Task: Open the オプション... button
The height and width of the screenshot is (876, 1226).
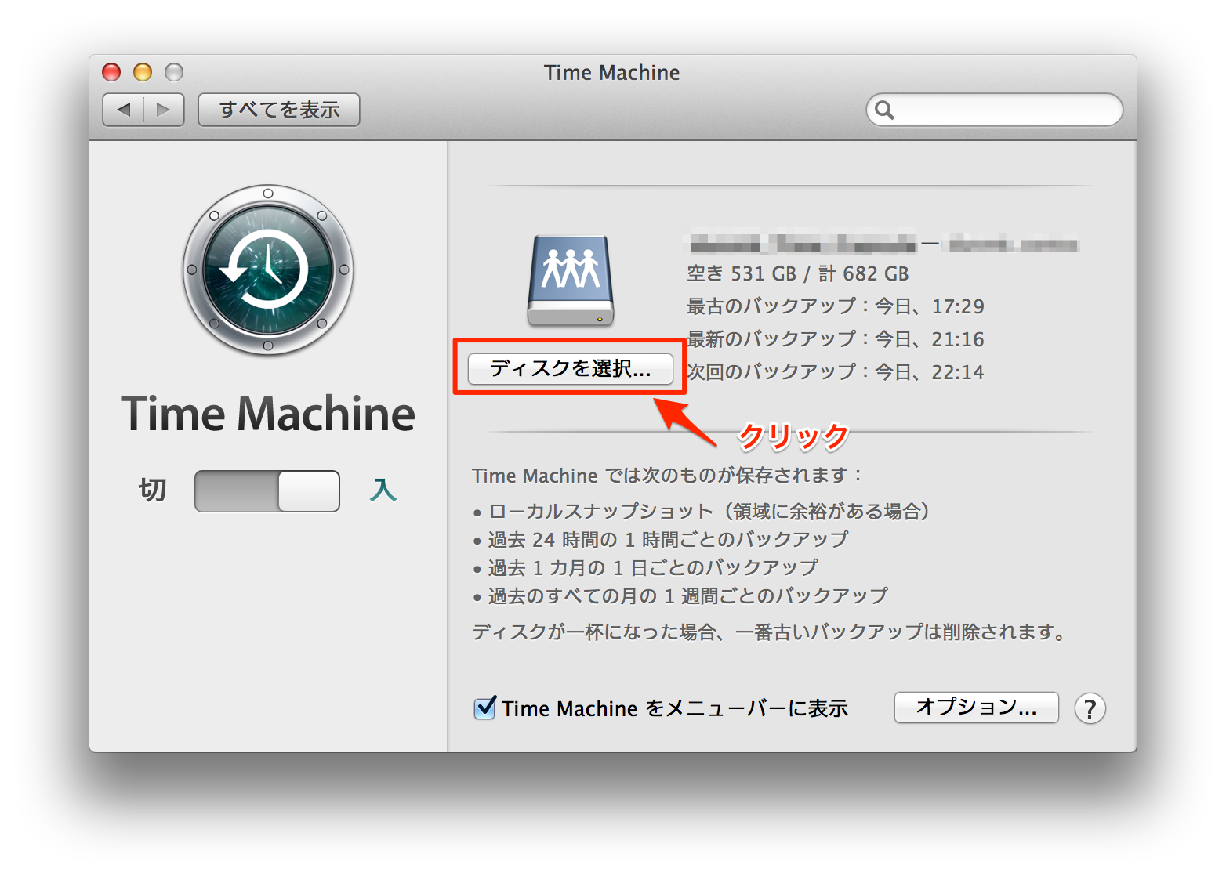Action: (977, 708)
